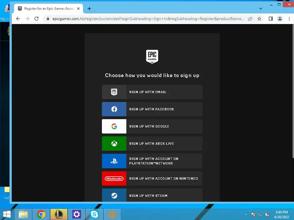This screenshot has height=220, width=294.
Task: Click the page vertical scrollbar
Action: point(293,92)
